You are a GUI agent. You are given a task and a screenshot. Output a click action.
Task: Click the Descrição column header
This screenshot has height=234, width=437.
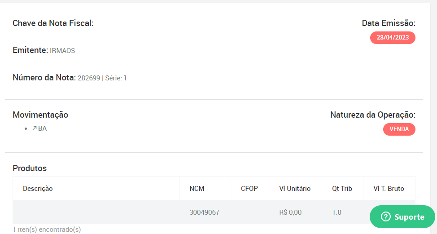[38, 189]
